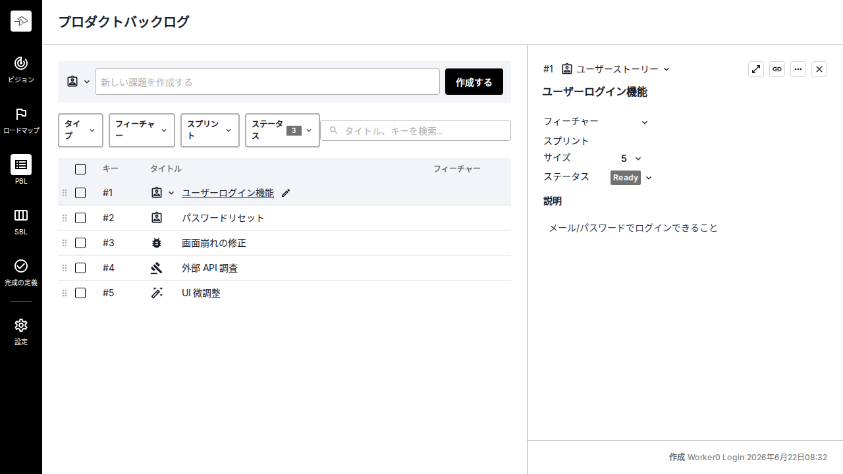
Task: Expand detail panel to full screen
Action: (756, 69)
